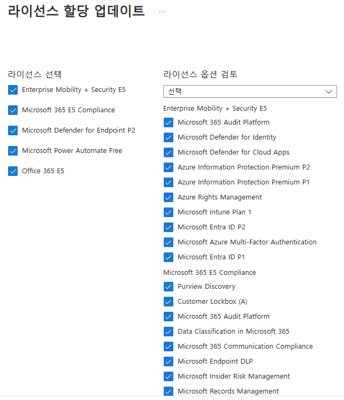The height and width of the screenshot is (400, 344).
Task: Click the Enterprise Mobility + Security E5 section heading
Action: [215, 109]
